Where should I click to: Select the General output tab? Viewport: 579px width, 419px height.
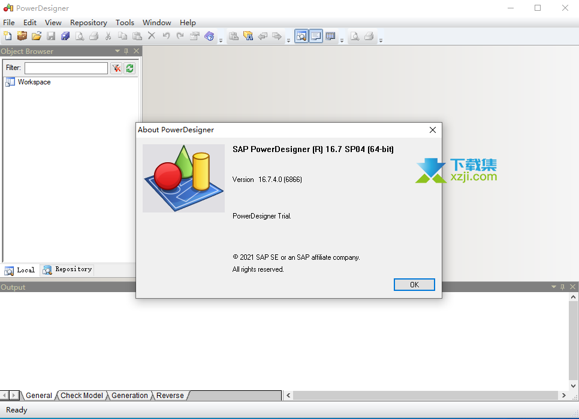39,396
